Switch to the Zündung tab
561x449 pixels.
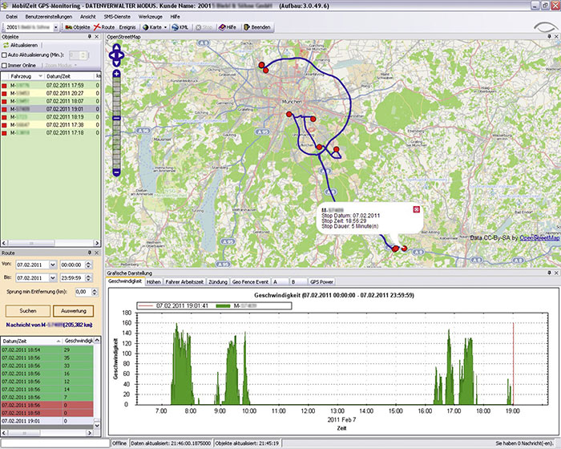pos(218,281)
